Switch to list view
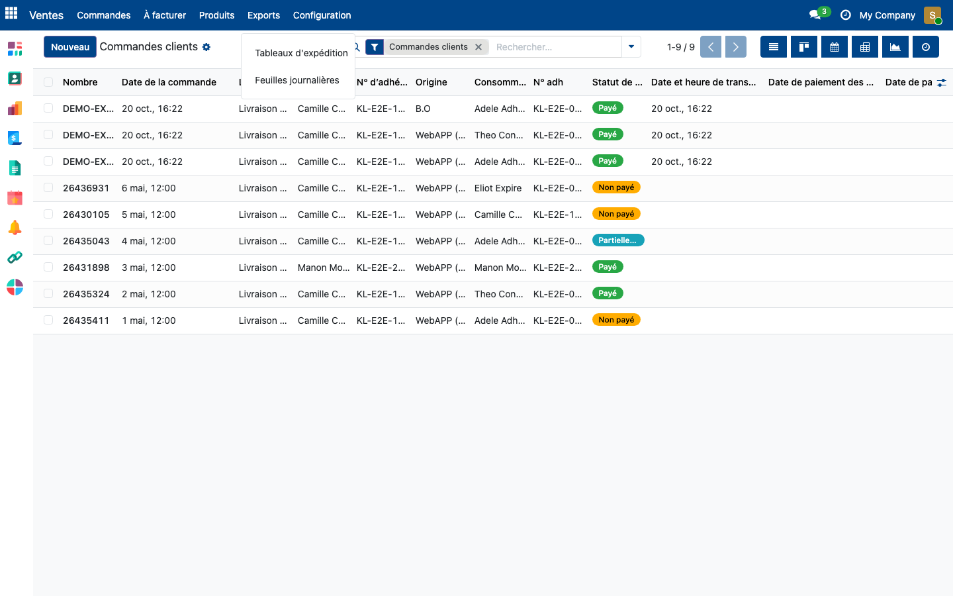 [x=774, y=47]
